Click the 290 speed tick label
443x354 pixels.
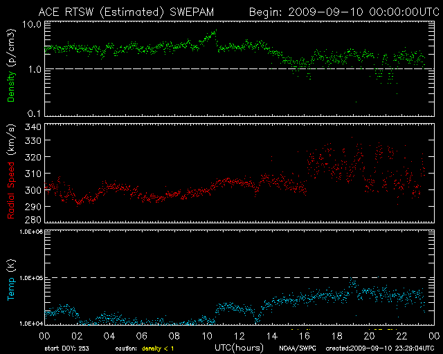point(33,207)
